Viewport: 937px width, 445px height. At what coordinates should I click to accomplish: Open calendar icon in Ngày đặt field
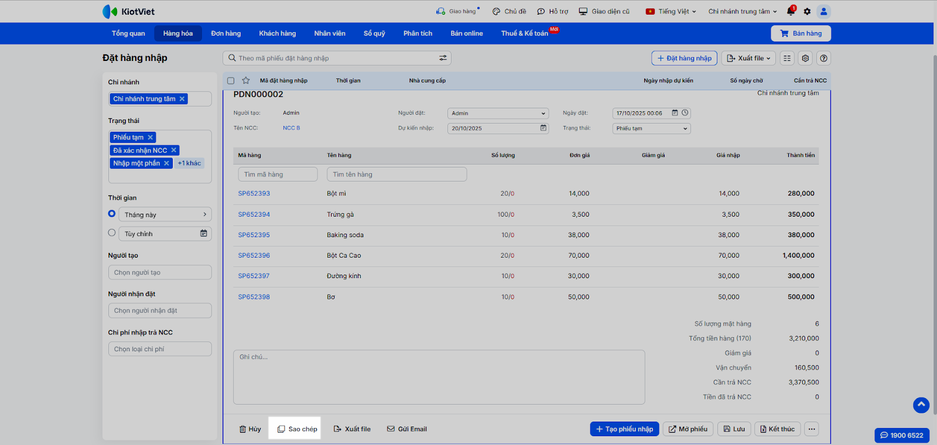[675, 113]
